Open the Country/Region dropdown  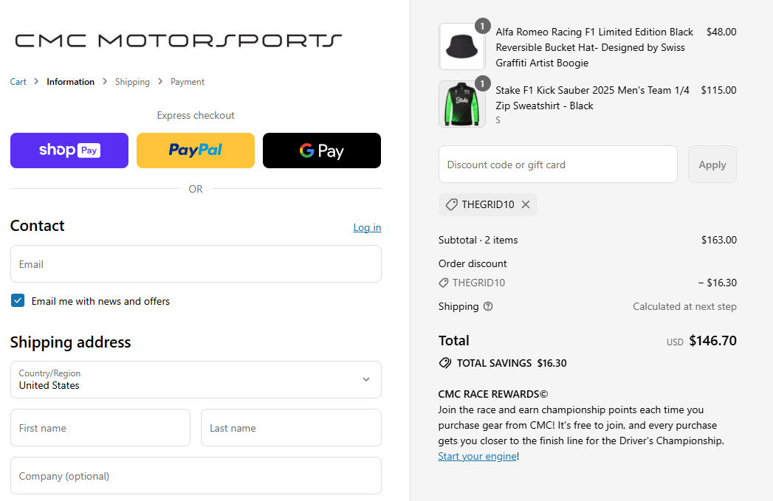pos(196,379)
